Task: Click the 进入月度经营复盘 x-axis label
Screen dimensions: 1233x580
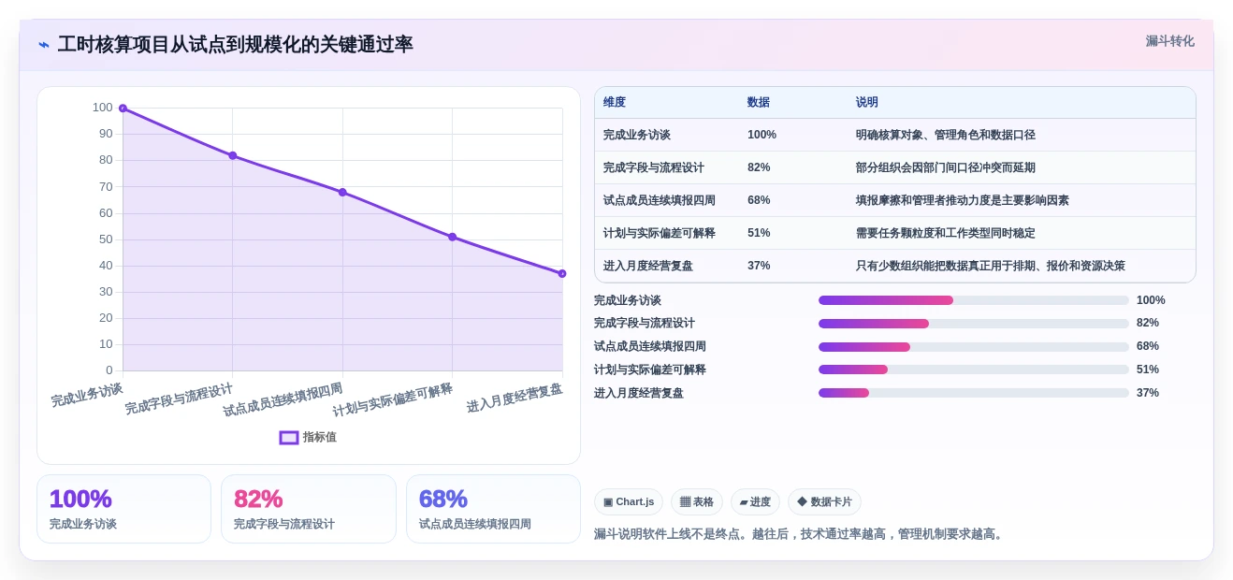Action: click(x=515, y=398)
